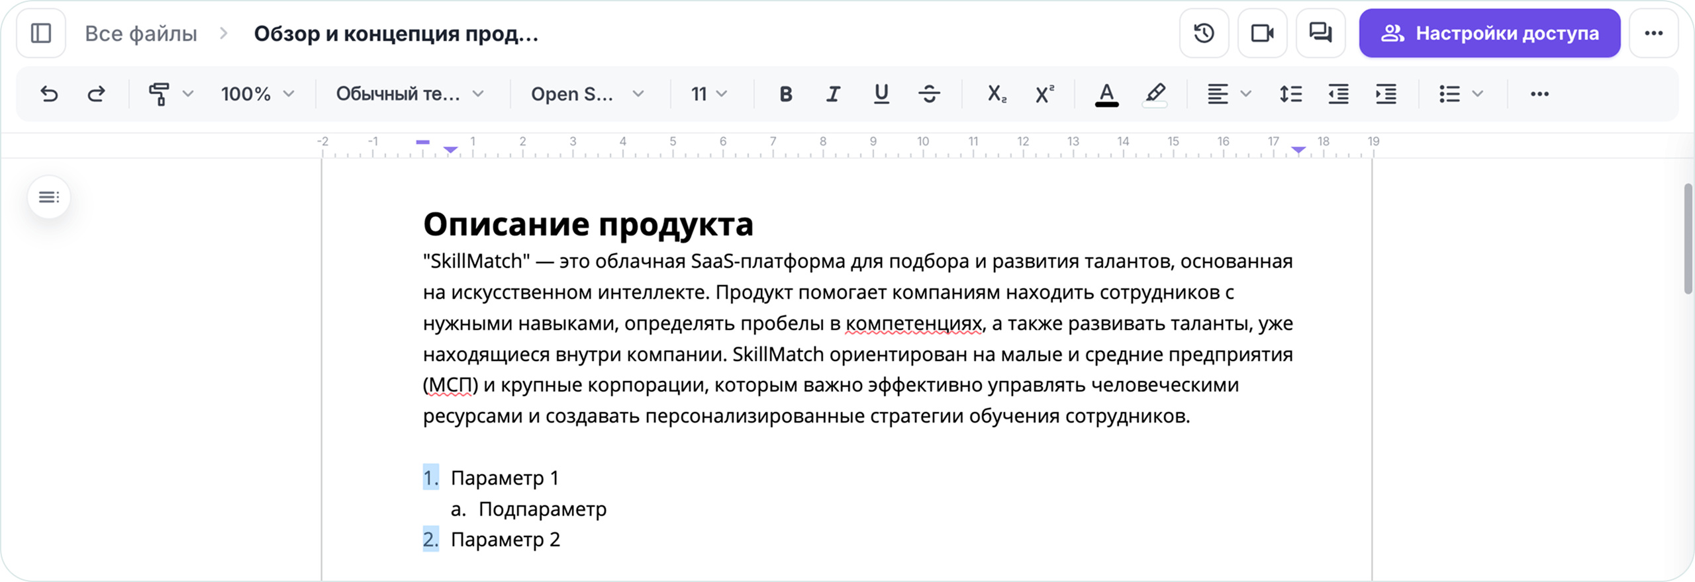Open version history clock icon

1204,33
